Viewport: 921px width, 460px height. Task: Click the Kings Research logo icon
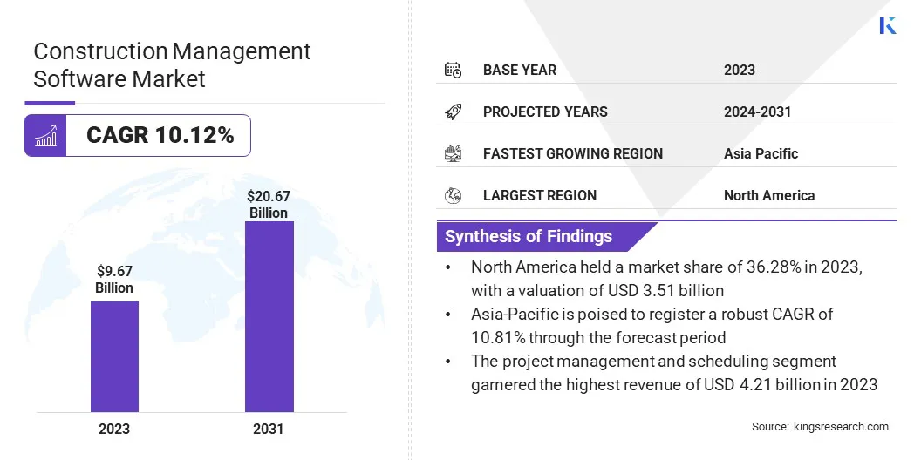pyautogui.click(x=887, y=25)
